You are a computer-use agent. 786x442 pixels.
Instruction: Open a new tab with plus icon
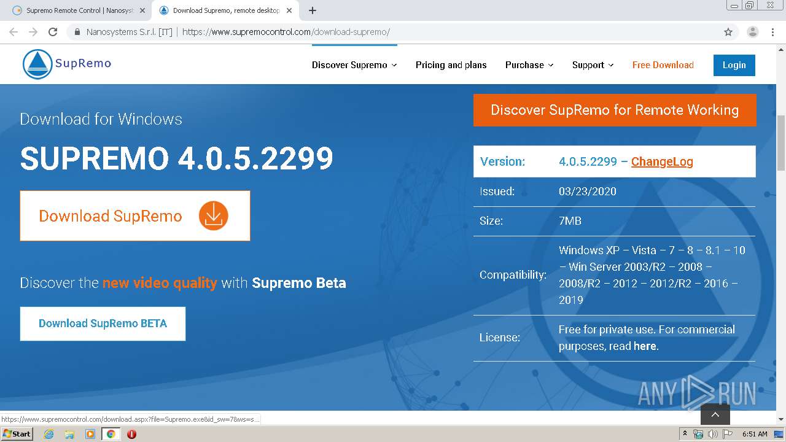(313, 10)
